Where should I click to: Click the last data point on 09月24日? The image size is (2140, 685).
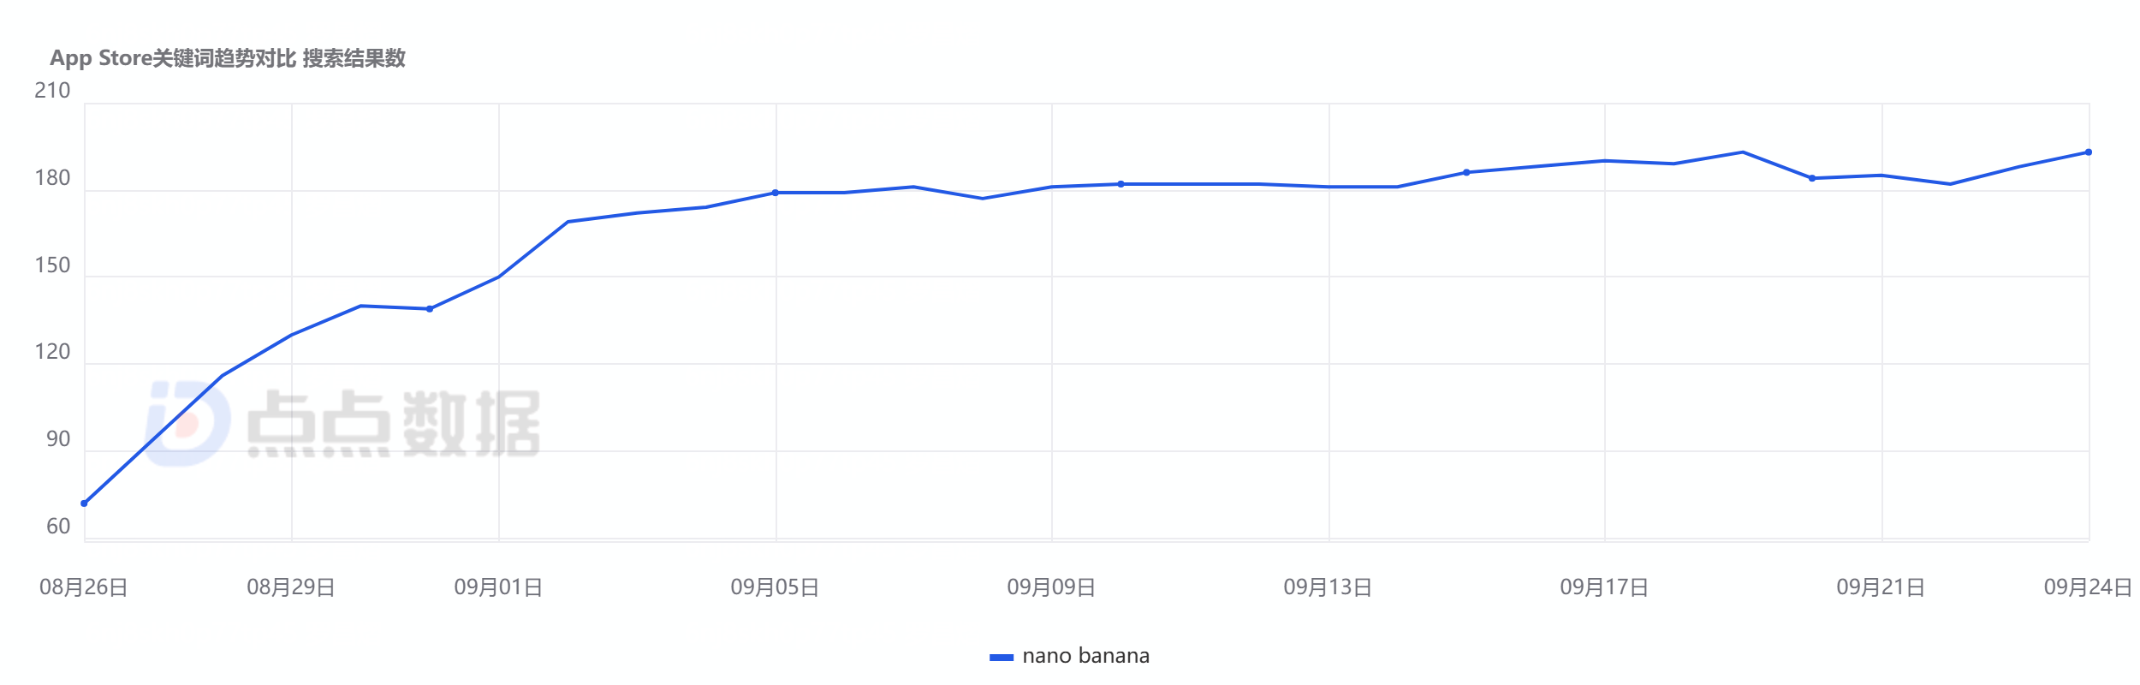[2089, 152]
